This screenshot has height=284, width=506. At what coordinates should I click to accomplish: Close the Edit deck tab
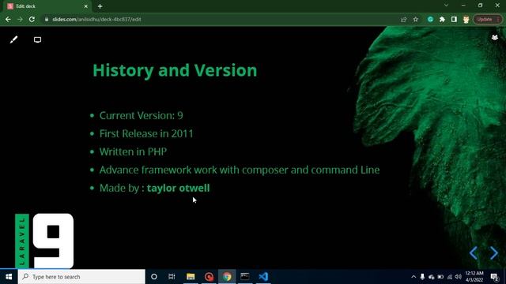tap(86, 6)
